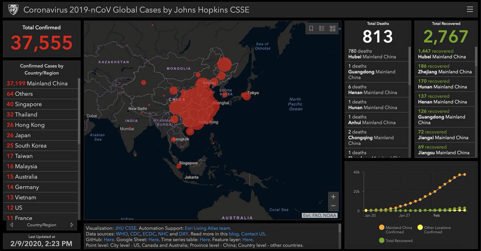
Task: Select 13 Vietnam row
Action: pyautogui.click(x=41, y=197)
